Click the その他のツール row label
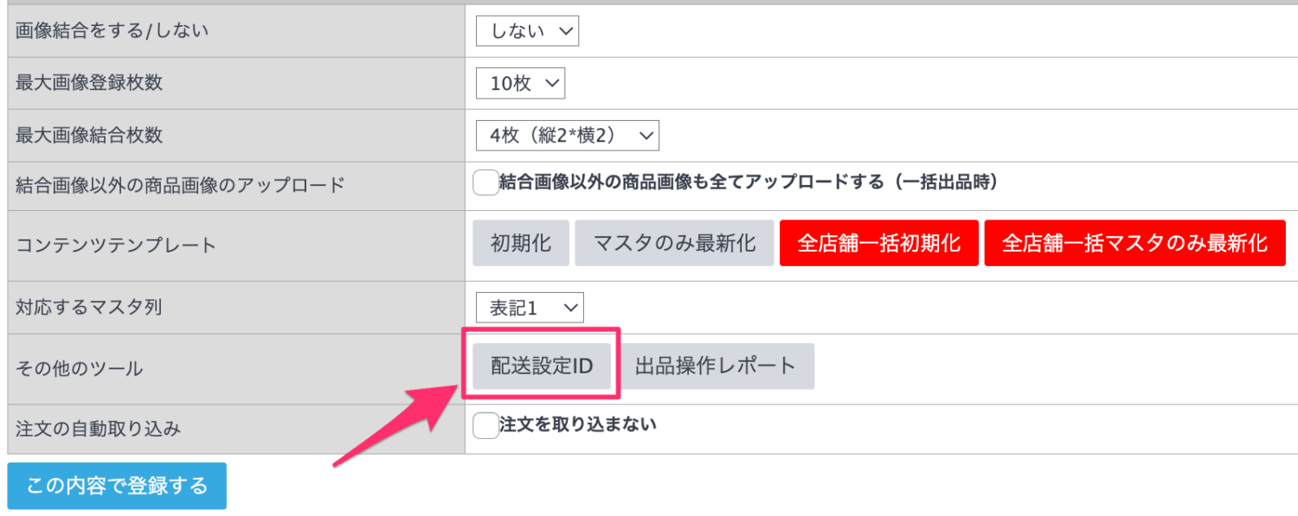1298x516 pixels. pyautogui.click(x=80, y=369)
